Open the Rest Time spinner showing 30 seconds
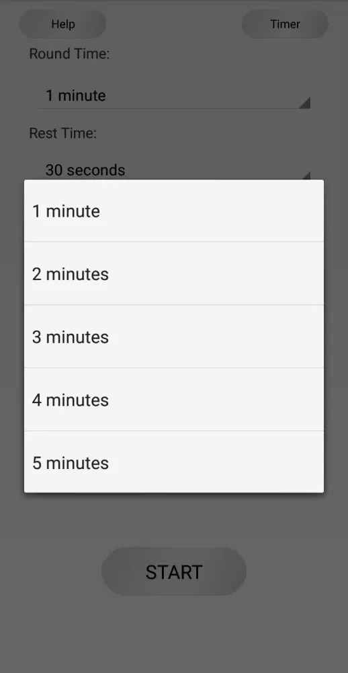348x673 pixels. click(x=173, y=170)
